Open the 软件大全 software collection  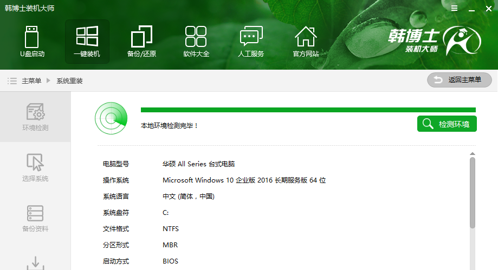[196, 42]
